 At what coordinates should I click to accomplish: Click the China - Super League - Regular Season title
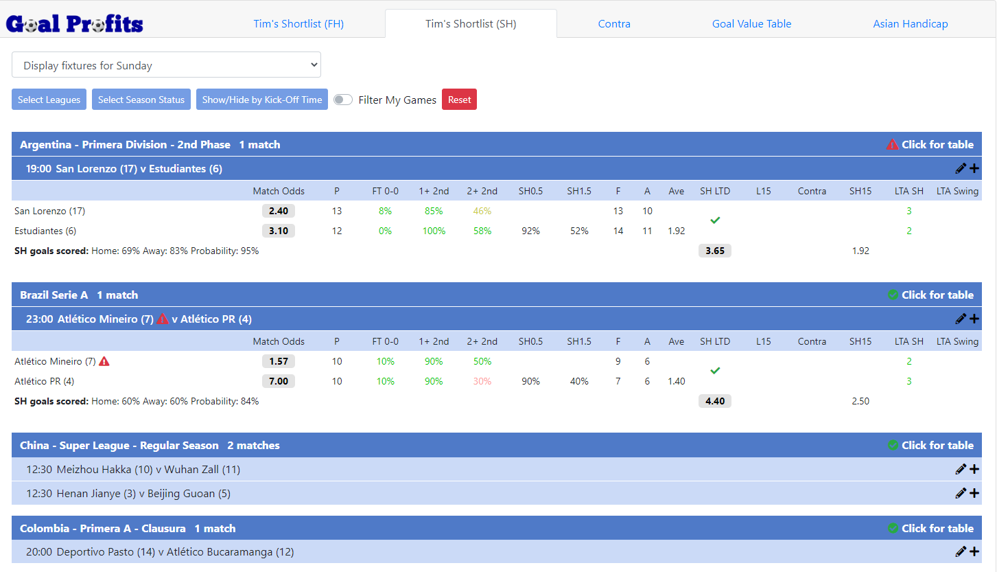tap(119, 445)
